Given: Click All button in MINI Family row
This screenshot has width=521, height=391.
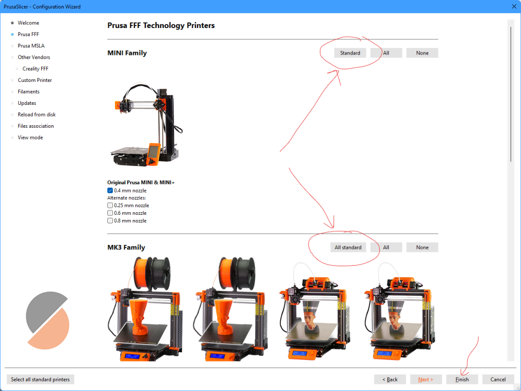Looking at the screenshot, I should 386,53.
